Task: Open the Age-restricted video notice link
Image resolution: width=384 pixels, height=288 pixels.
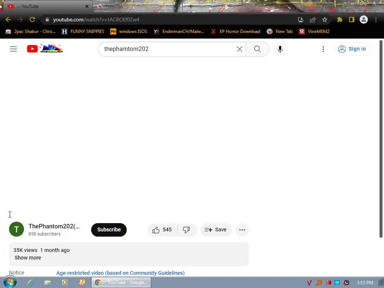Action: [x=120, y=273]
